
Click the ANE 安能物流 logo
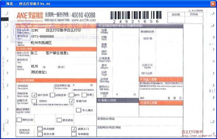(x=30, y=16)
